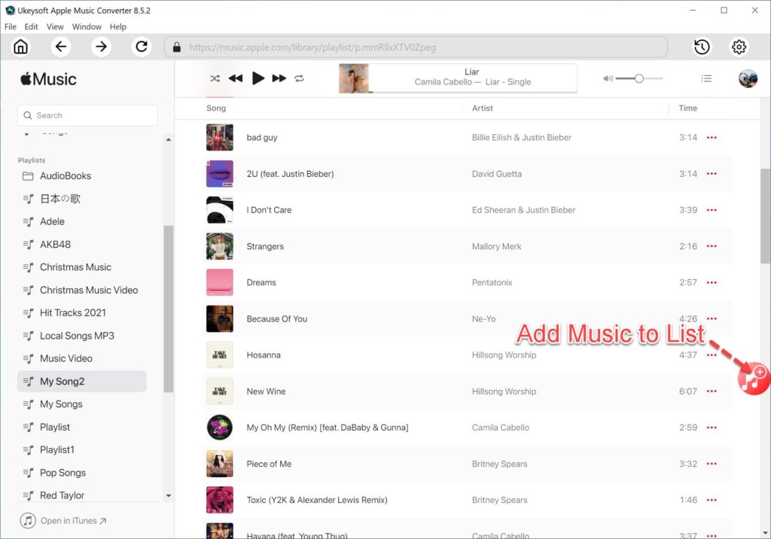Click the bad guy album cover
Viewport: 771px width, 539px height.
(x=219, y=137)
